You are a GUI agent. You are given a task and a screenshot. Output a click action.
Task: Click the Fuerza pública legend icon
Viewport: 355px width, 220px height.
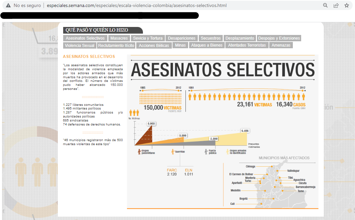[x=206, y=152]
